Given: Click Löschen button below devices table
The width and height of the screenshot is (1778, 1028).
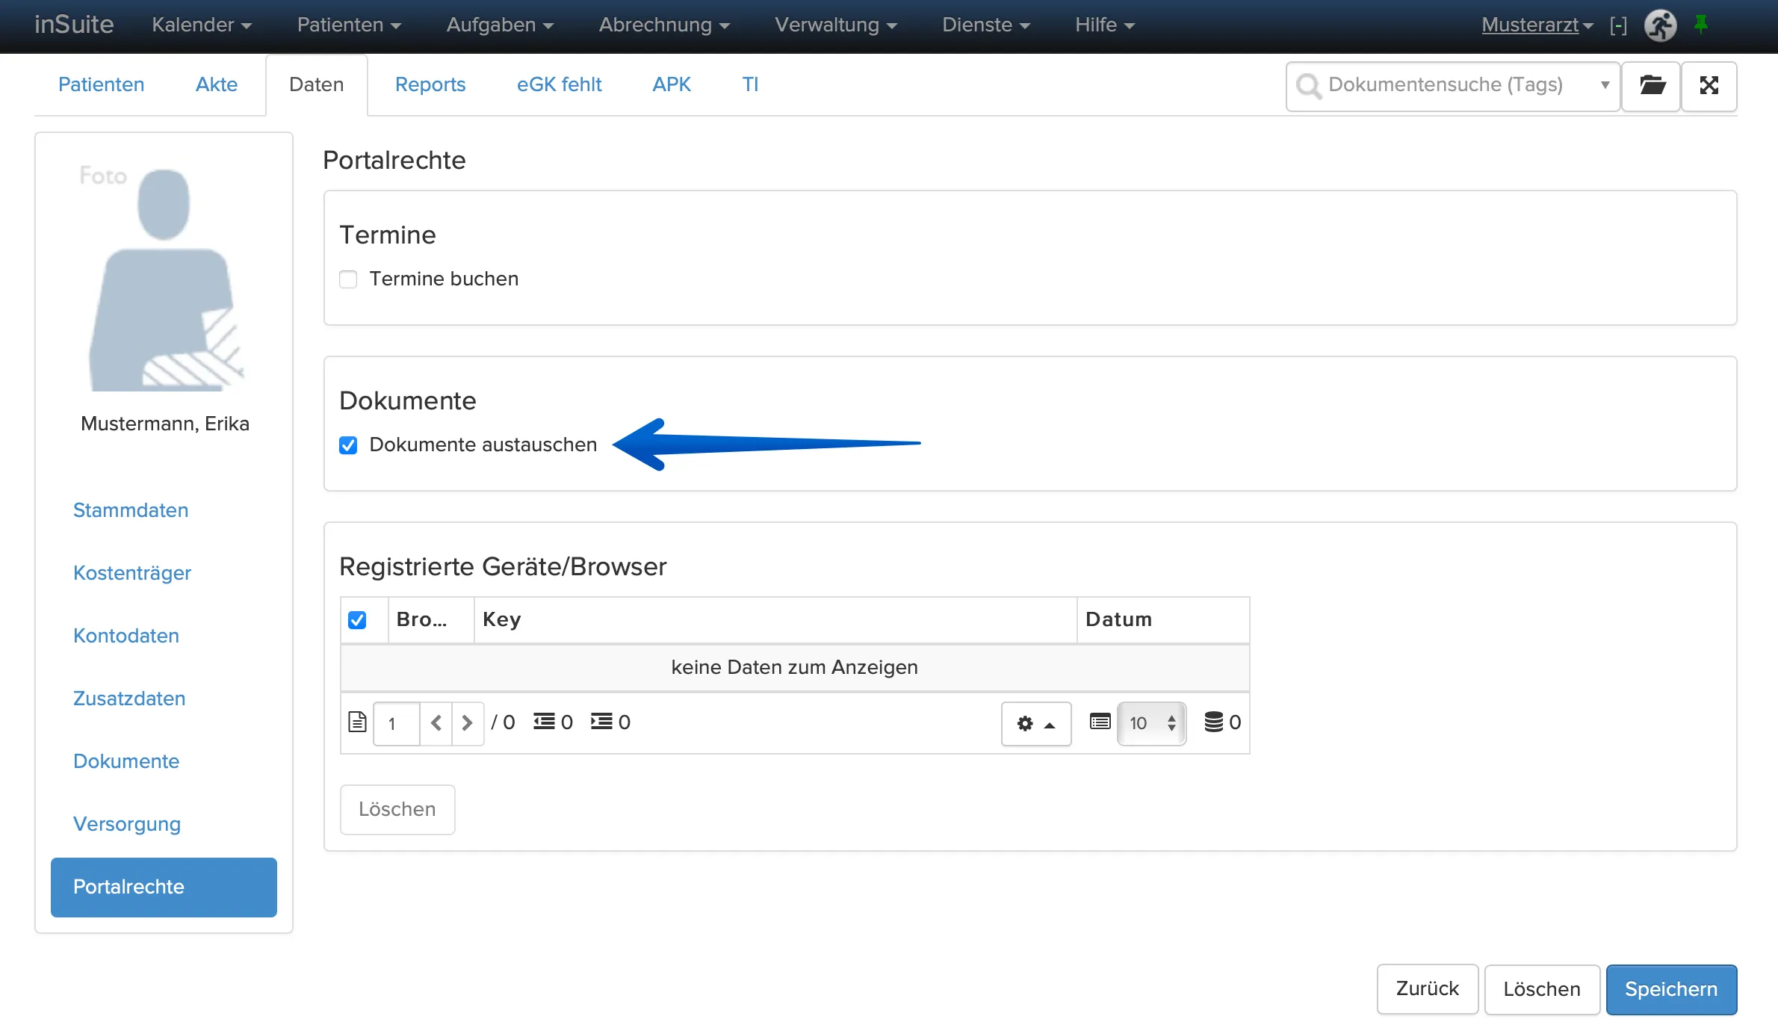Looking at the screenshot, I should pyautogui.click(x=397, y=809).
